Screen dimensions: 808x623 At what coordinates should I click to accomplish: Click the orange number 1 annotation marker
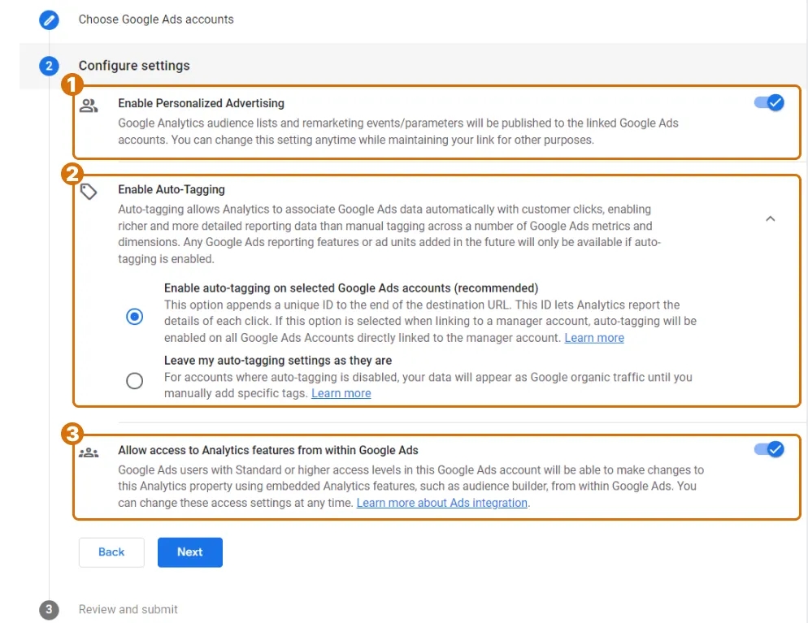(x=73, y=84)
